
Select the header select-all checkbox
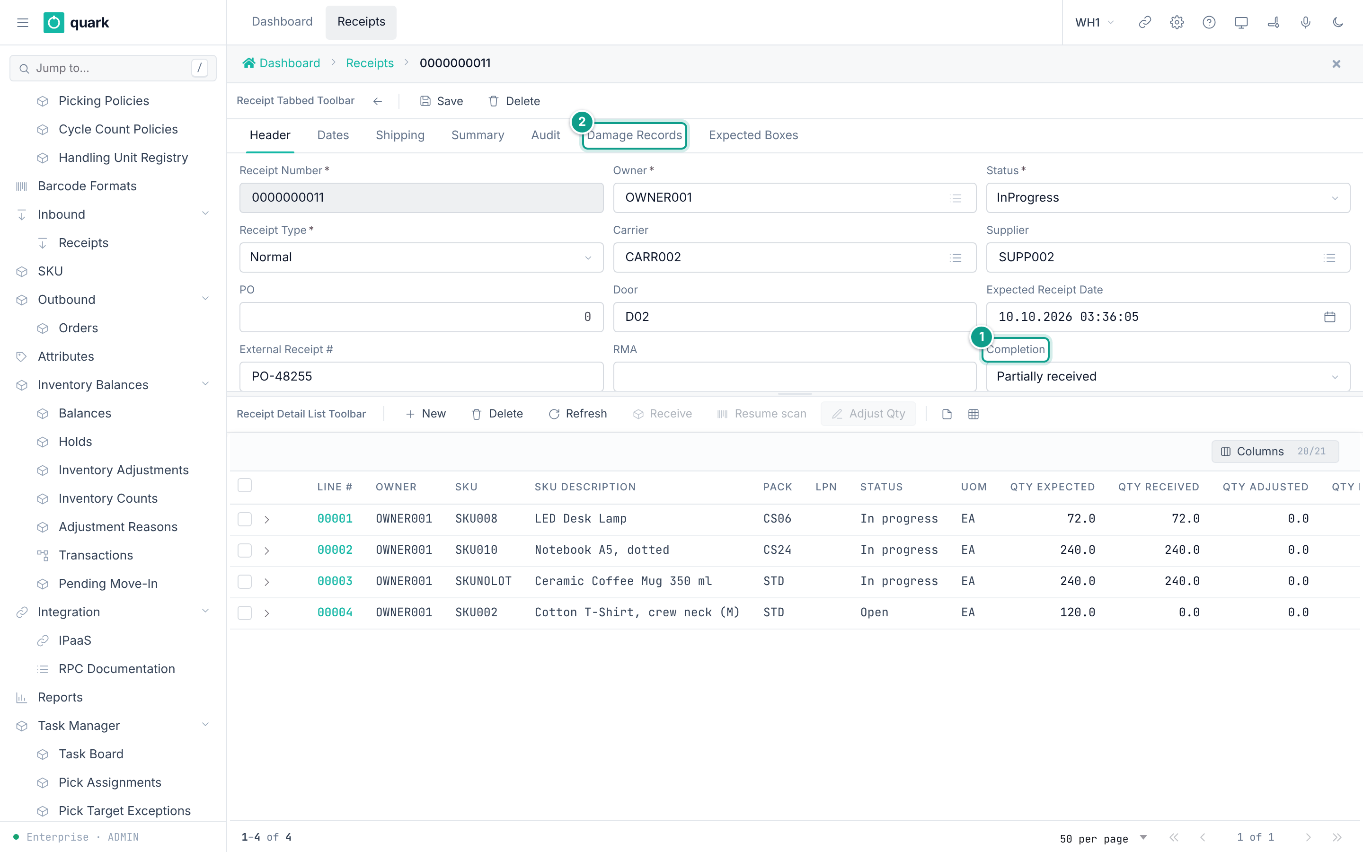point(244,485)
